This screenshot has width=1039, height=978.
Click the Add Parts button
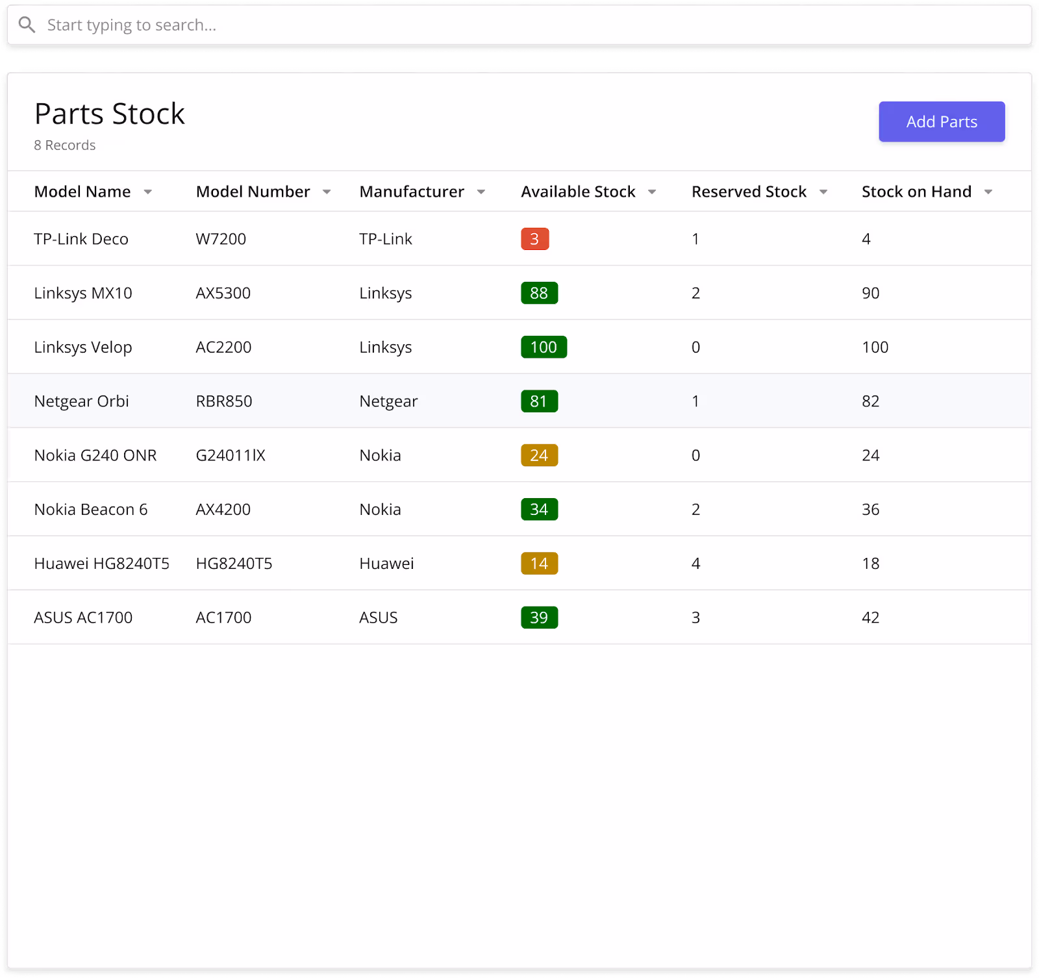[942, 121]
